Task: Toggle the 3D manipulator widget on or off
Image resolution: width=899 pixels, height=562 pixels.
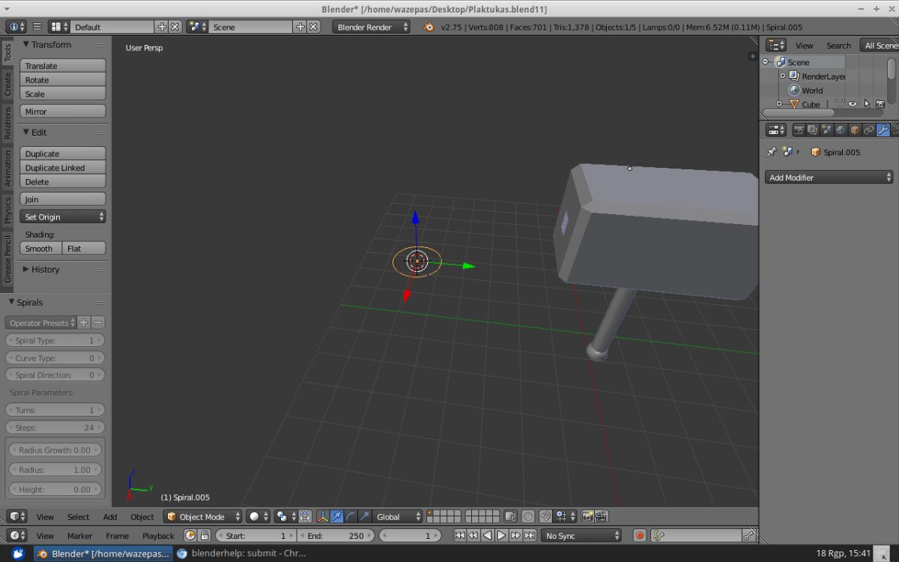Action: tap(323, 516)
